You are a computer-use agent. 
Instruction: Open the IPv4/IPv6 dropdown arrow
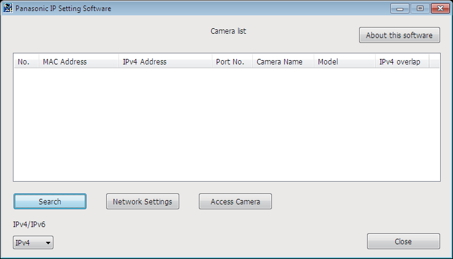pyautogui.click(x=48, y=243)
